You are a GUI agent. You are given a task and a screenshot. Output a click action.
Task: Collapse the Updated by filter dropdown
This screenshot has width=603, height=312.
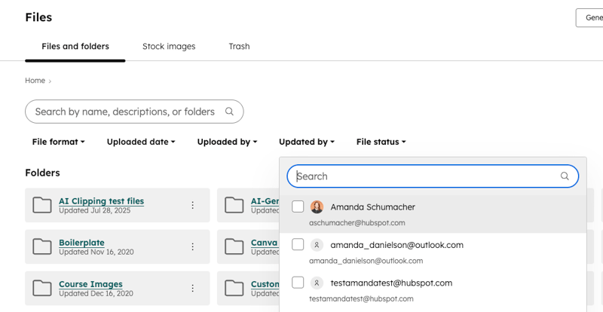click(x=307, y=142)
